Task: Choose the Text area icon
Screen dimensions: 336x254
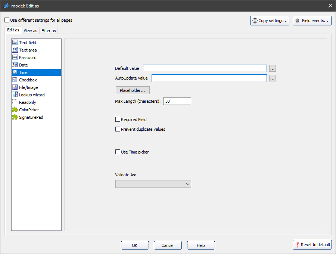Action: pyautogui.click(x=15, y=50)
